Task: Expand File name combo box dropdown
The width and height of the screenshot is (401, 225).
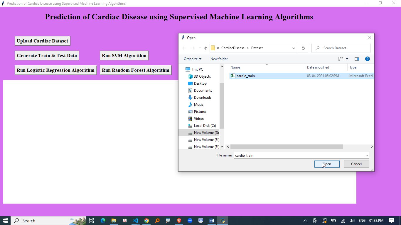Action: [x=367, y=155]
